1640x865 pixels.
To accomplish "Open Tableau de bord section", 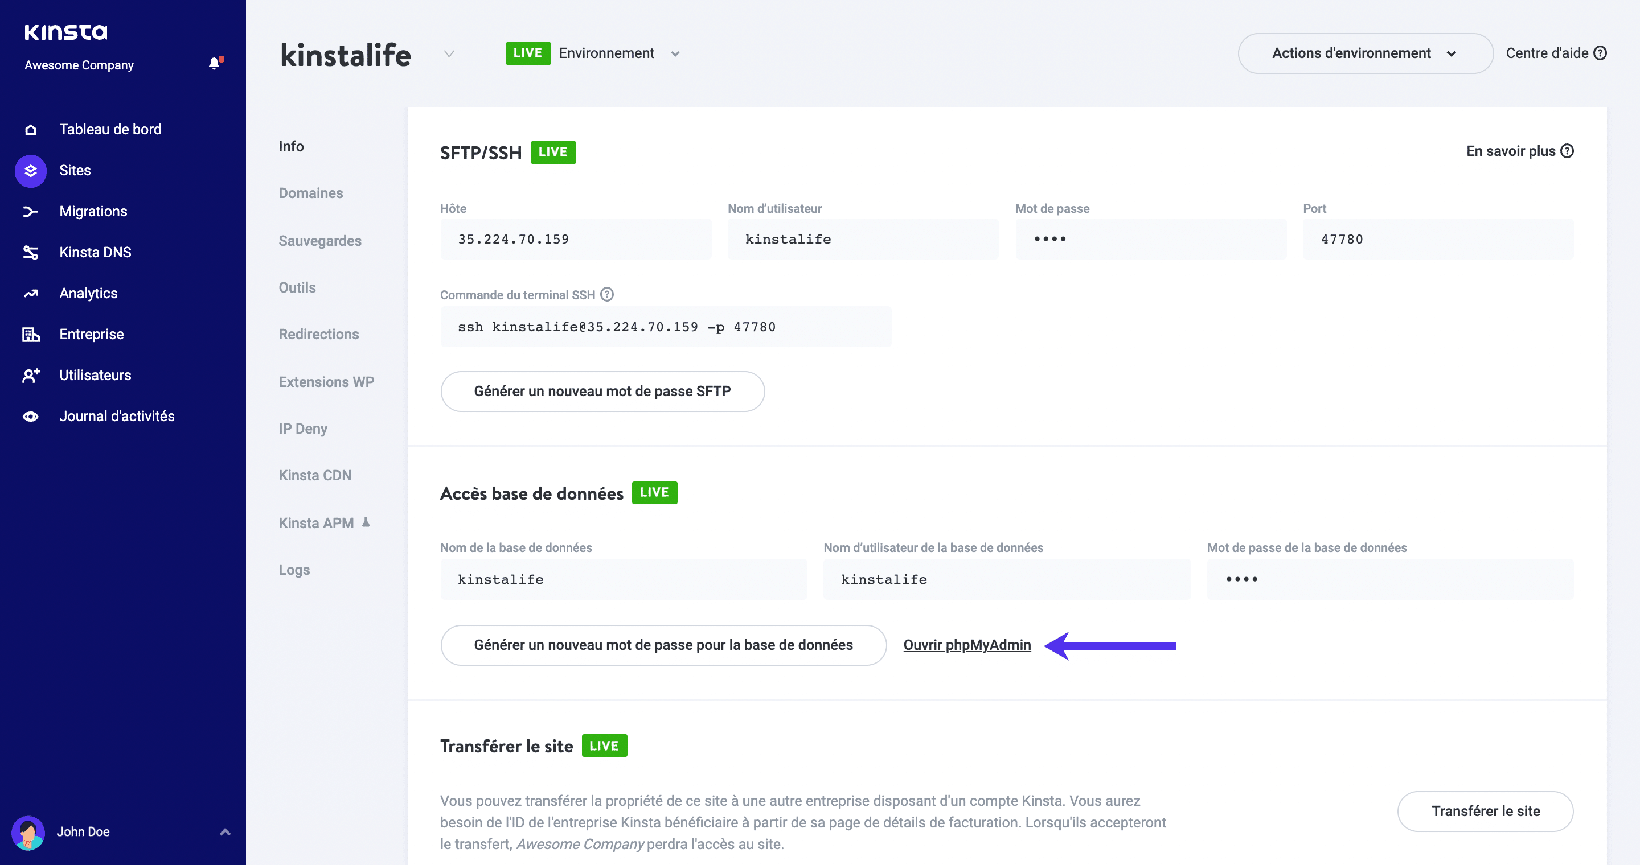I will coord(110,129).
